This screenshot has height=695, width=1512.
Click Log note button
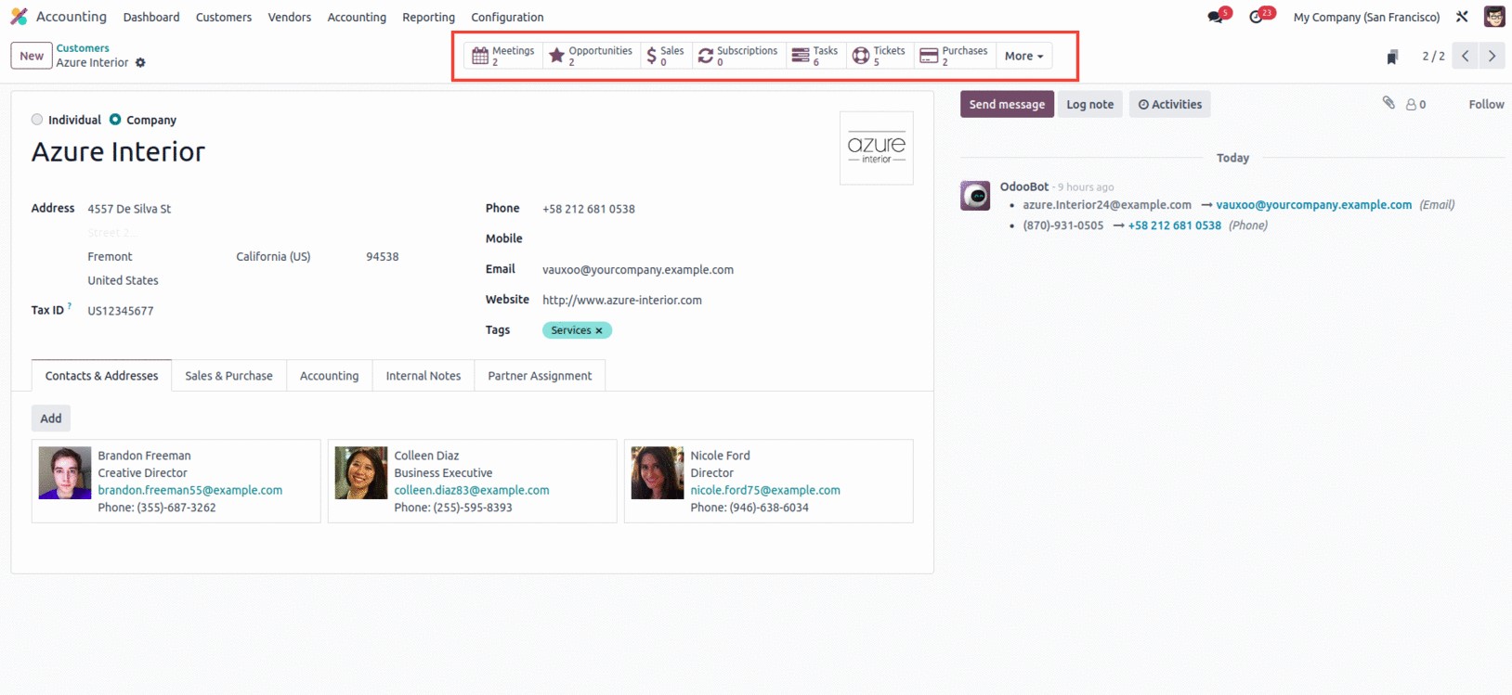(1089, 104)
